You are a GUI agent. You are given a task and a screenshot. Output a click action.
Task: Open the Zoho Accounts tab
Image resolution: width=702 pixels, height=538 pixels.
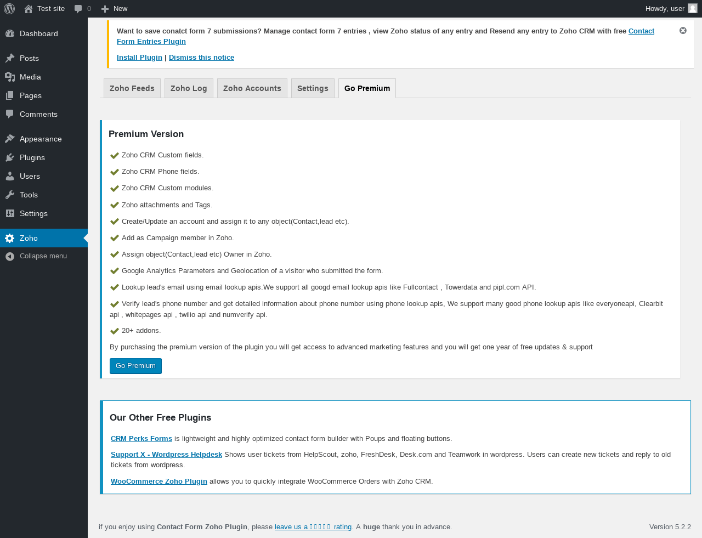click(x=252, y=88)
